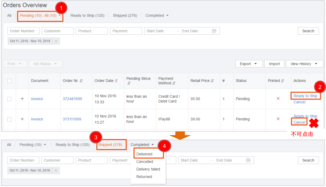The width and height of the screenshot is (326, 187).
Task: Choose Delivered from the Completed menu
Action: coord(144,154)
